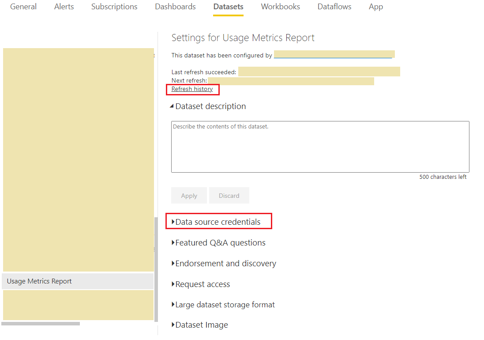Switch to the Alerts tab

[x=64, y=7]
